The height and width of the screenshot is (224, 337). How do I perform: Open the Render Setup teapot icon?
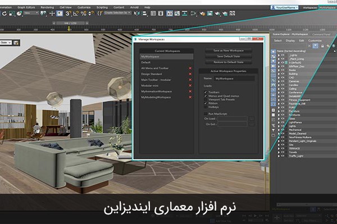click(x=202, y=13)
